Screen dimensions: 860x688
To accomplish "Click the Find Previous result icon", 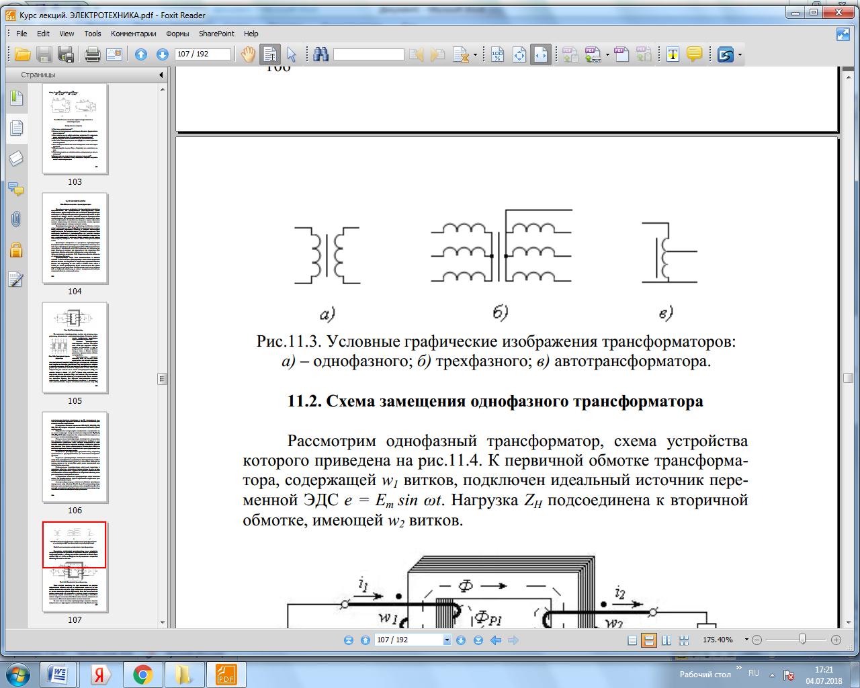I will [x=417, y=54].
